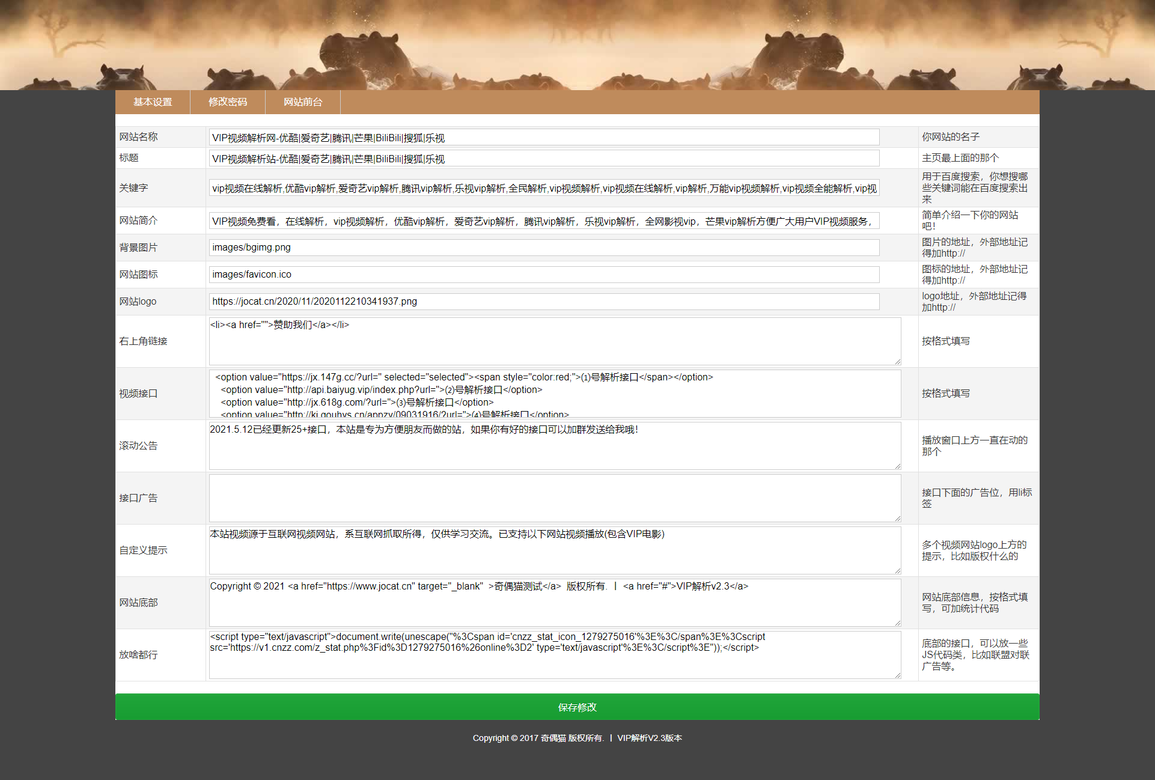Click the hint 播放窗口上方一直在动的那个
This screenshot has height=780, width=1155.
pos(975,446)
